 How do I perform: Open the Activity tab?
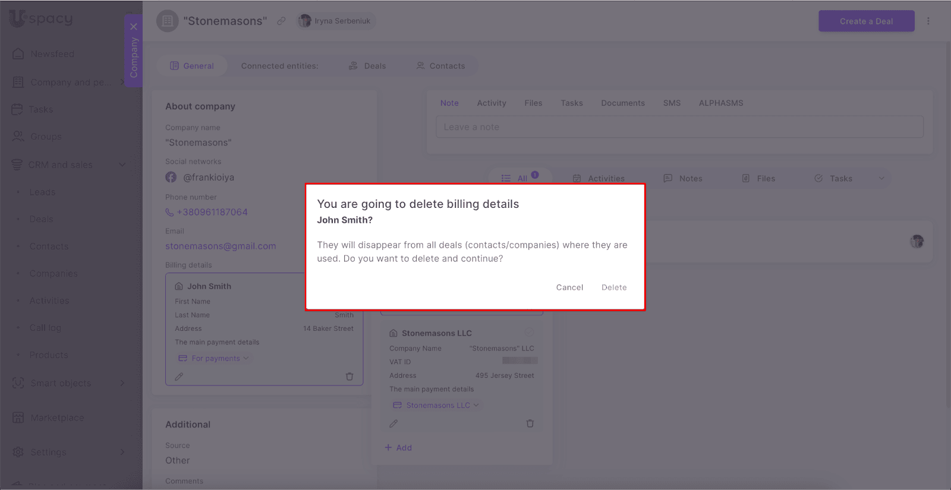point(491,103)
